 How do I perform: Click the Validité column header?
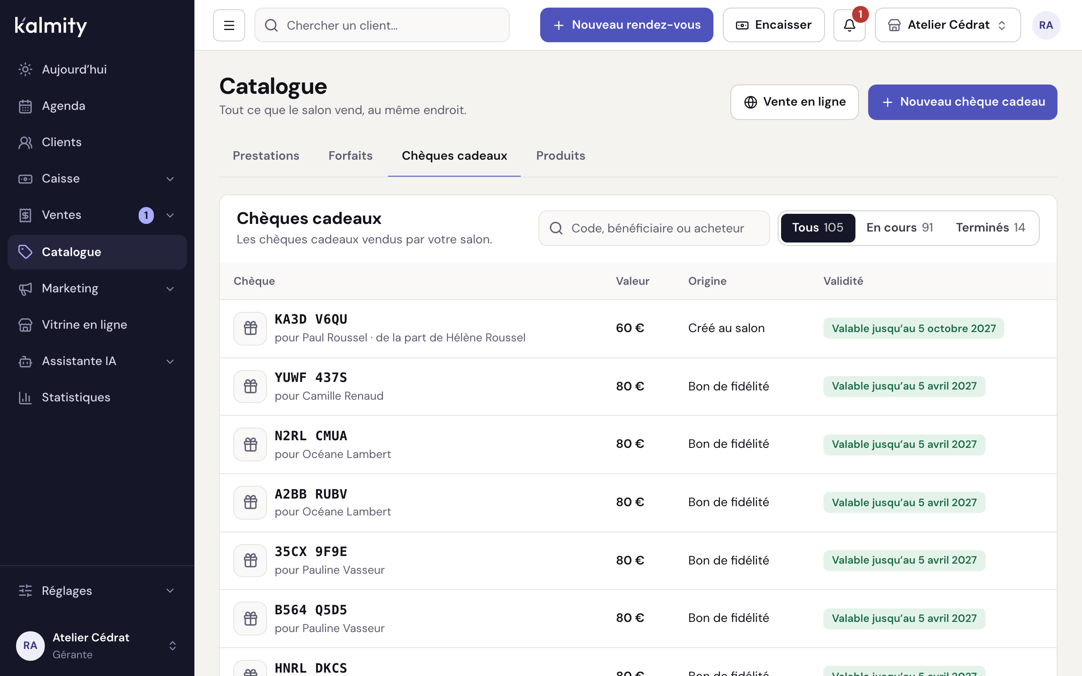point(843,281)
